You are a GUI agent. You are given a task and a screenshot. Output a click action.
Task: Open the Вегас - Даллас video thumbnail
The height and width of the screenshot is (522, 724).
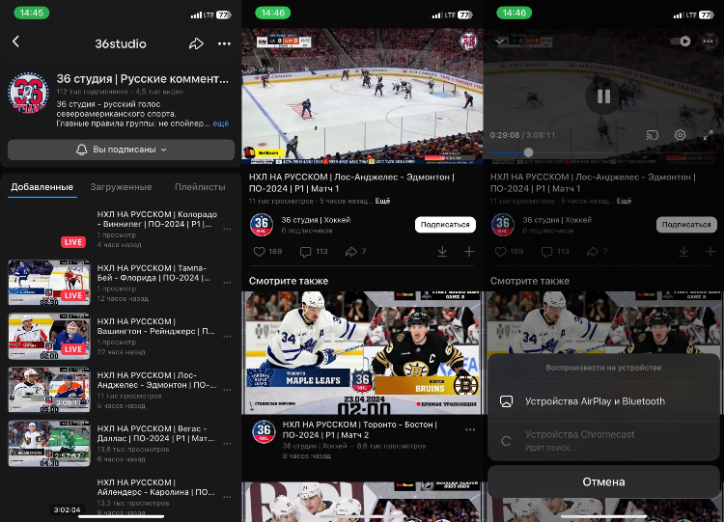coord(49,443)
